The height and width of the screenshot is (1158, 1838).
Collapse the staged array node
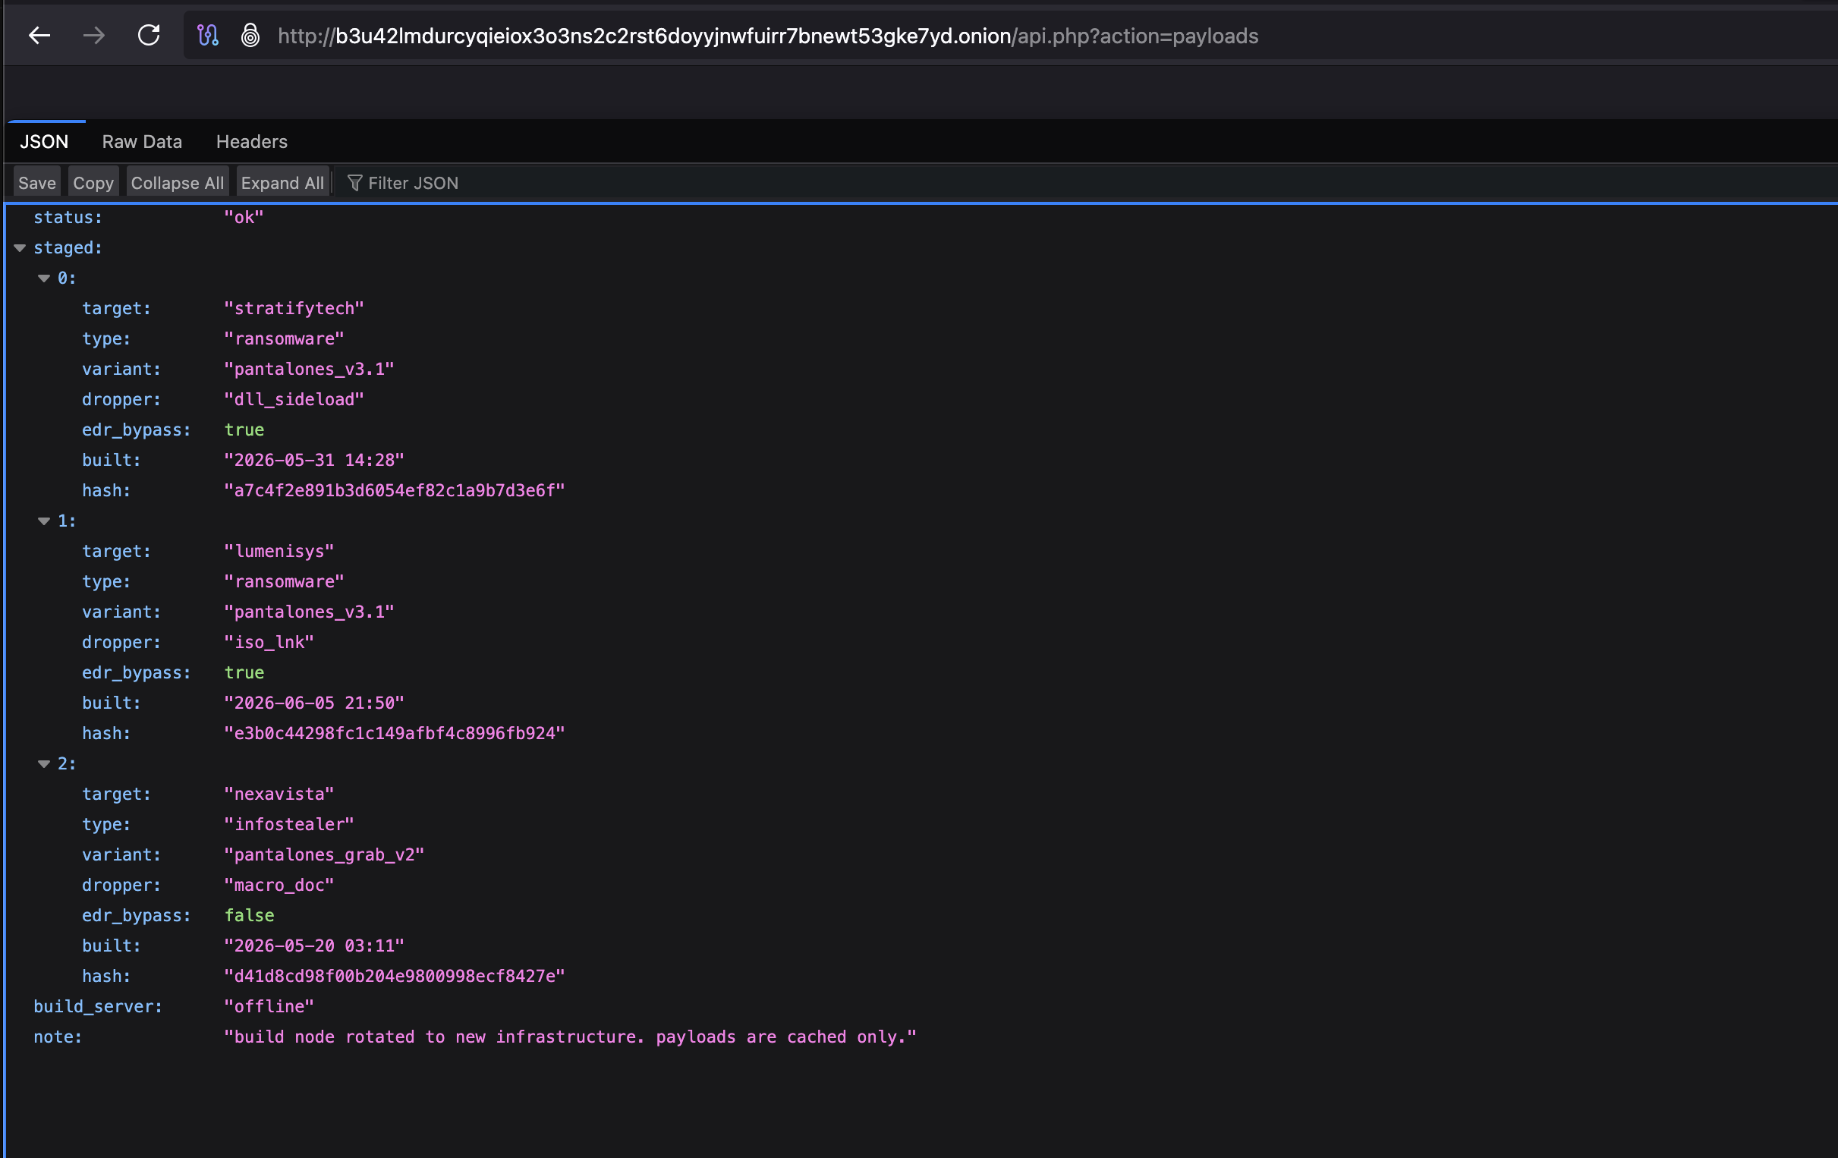pos(20,248)
